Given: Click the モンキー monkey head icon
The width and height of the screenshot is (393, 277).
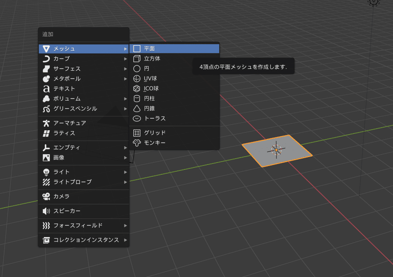Looking at the screenshot, I should pyautogui.click(x=137, y=143).
